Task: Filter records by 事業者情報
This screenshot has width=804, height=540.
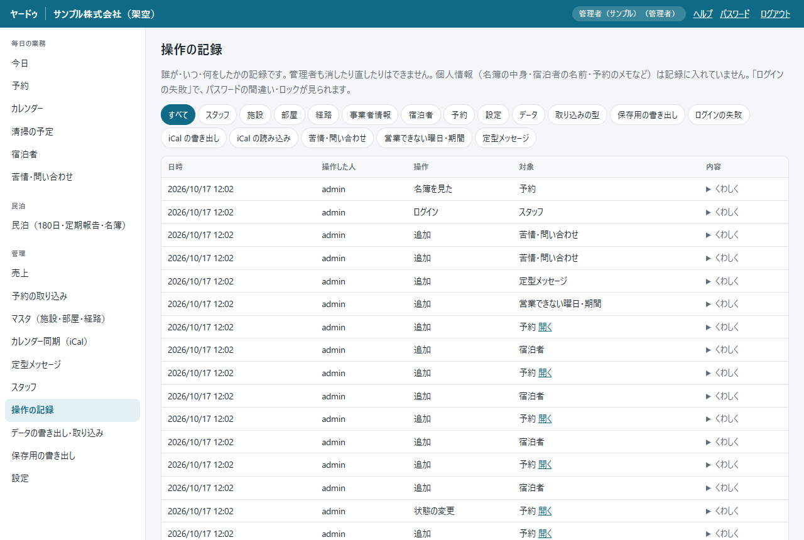Action: (x=370, y=115)
